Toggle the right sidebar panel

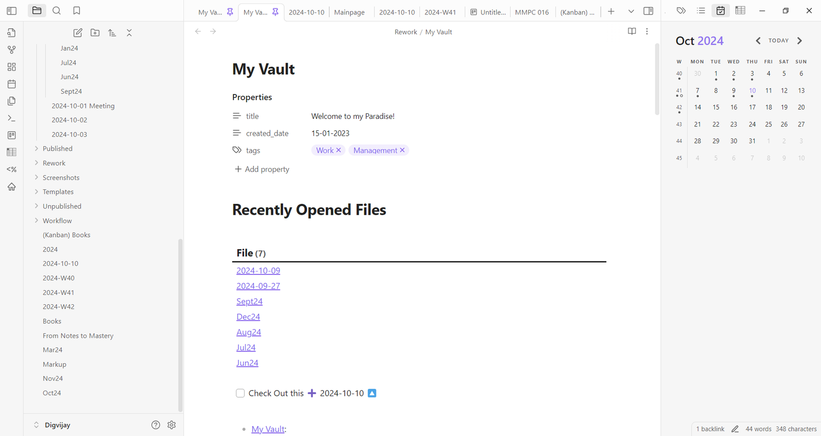click(648, 11)
